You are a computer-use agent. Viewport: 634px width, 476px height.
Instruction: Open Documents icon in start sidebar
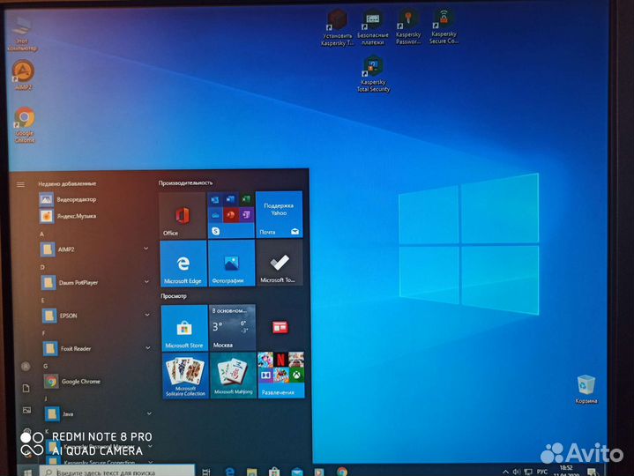pyautogui.click(x=26, y=389)
